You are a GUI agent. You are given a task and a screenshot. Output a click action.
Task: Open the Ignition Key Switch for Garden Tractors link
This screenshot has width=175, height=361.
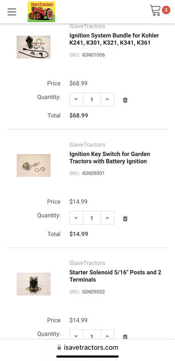(109, 157)
